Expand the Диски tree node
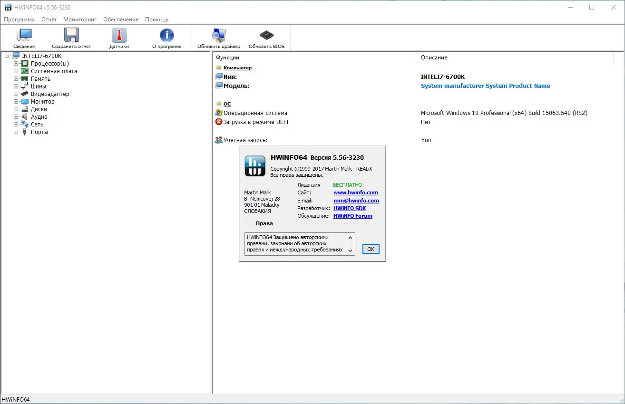Image resolution: width=625 pixels, height=404 pixels. pos(16,109)
